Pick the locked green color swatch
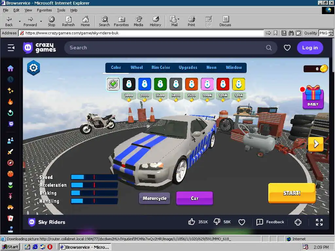This screenshot has width=335, height=251. click(x=160, y=84)
